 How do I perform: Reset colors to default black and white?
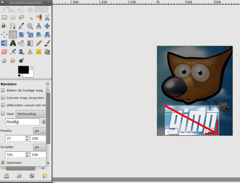(19, 76)
